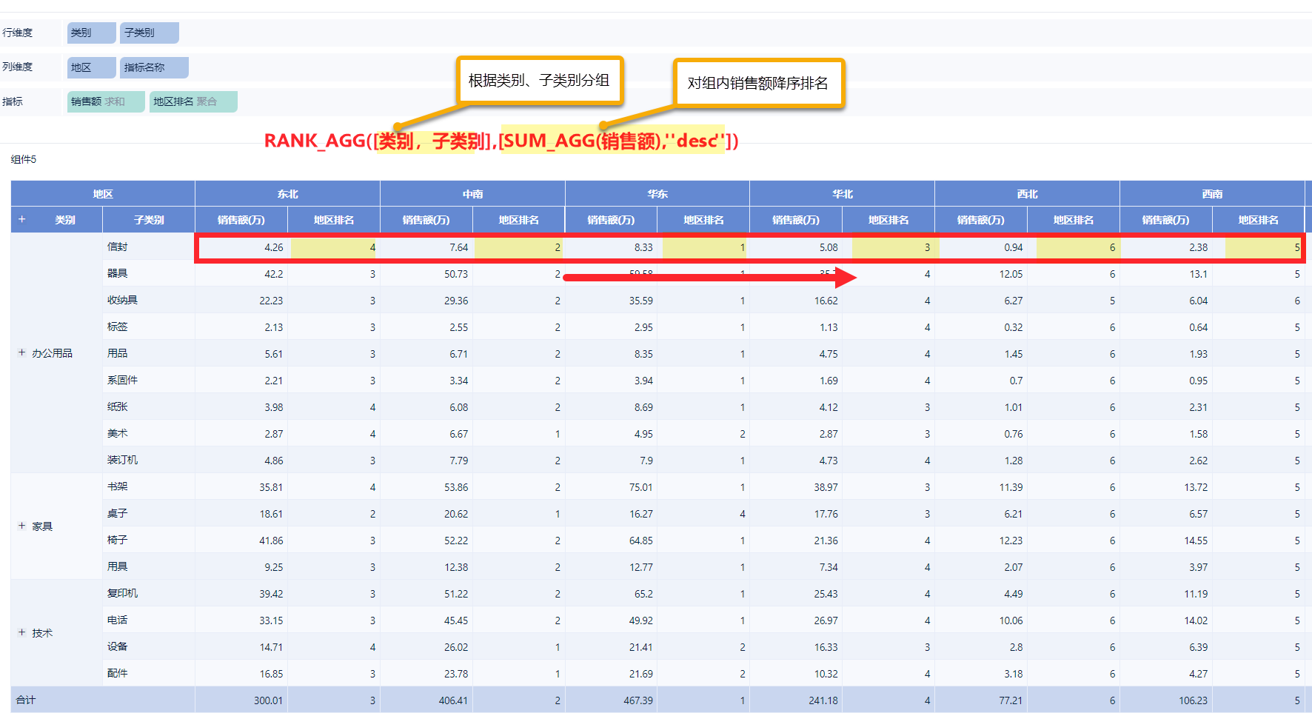Click the 合计 total row label
The height and width of the screenshot is (716, 1312).
coord(26,700)
